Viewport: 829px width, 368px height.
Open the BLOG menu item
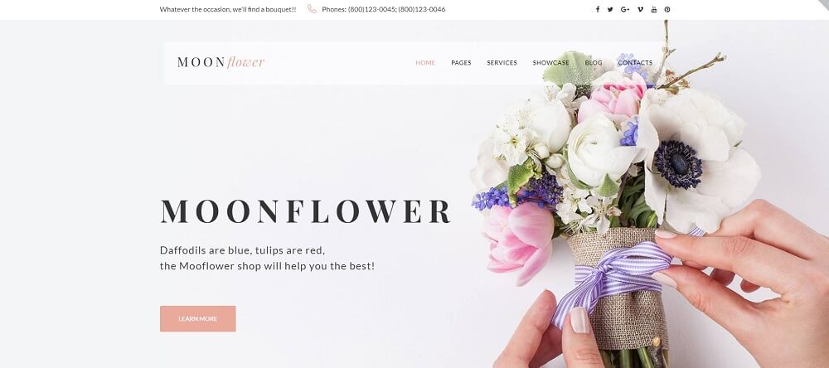[594, 62]
